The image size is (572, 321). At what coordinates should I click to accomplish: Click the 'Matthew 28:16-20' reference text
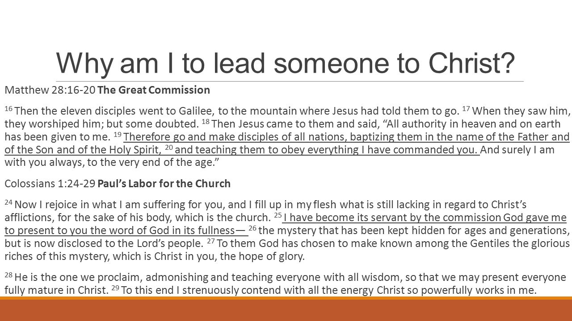pyautogui.click(x=50, y=91)
